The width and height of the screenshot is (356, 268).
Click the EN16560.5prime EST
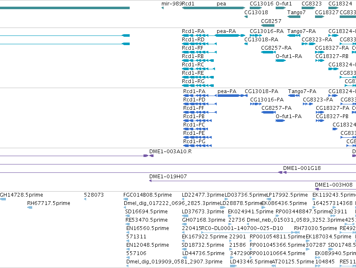pyautogui.click(x=128, y=233)
